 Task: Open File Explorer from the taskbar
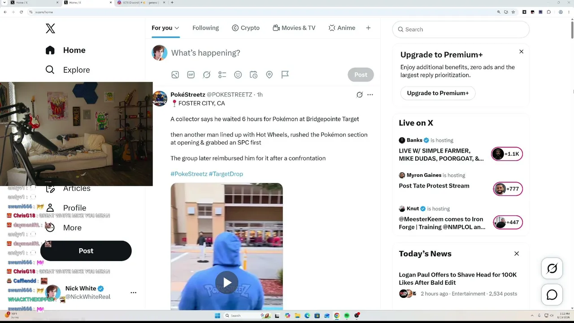[298, 315]
